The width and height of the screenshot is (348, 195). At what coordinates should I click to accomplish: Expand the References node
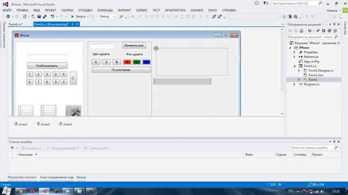295,57
